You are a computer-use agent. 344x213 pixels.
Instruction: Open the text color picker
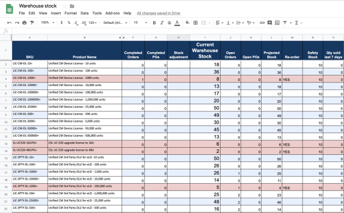pos(177,23)
